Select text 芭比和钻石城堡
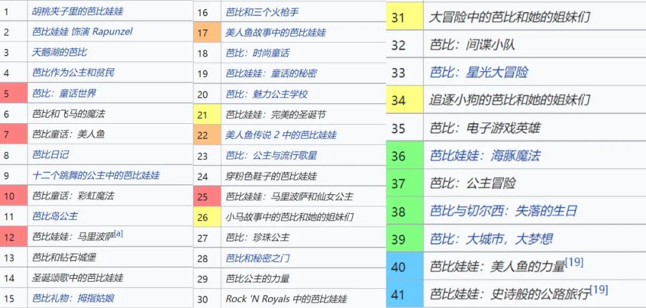646x308 pixels. pos(64,258)
